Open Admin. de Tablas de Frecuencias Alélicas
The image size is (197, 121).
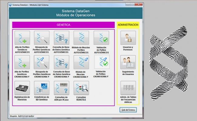click(128, 88)
